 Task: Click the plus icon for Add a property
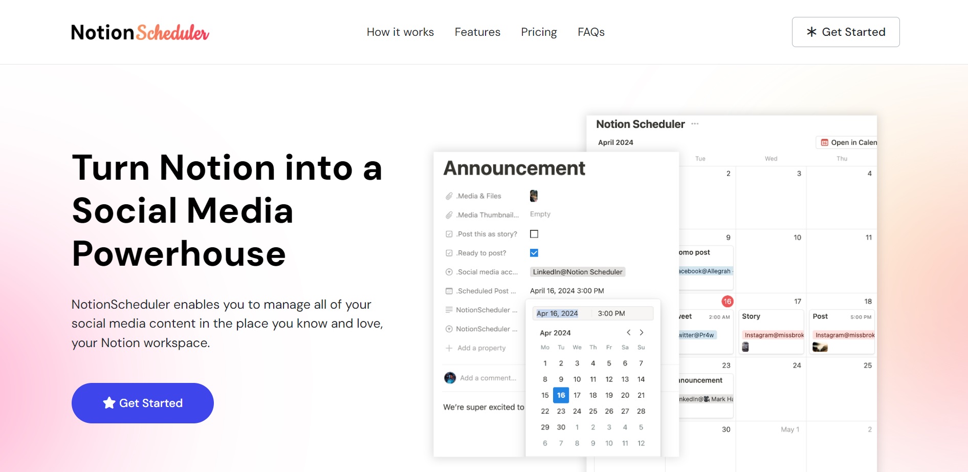coord(449,348)
